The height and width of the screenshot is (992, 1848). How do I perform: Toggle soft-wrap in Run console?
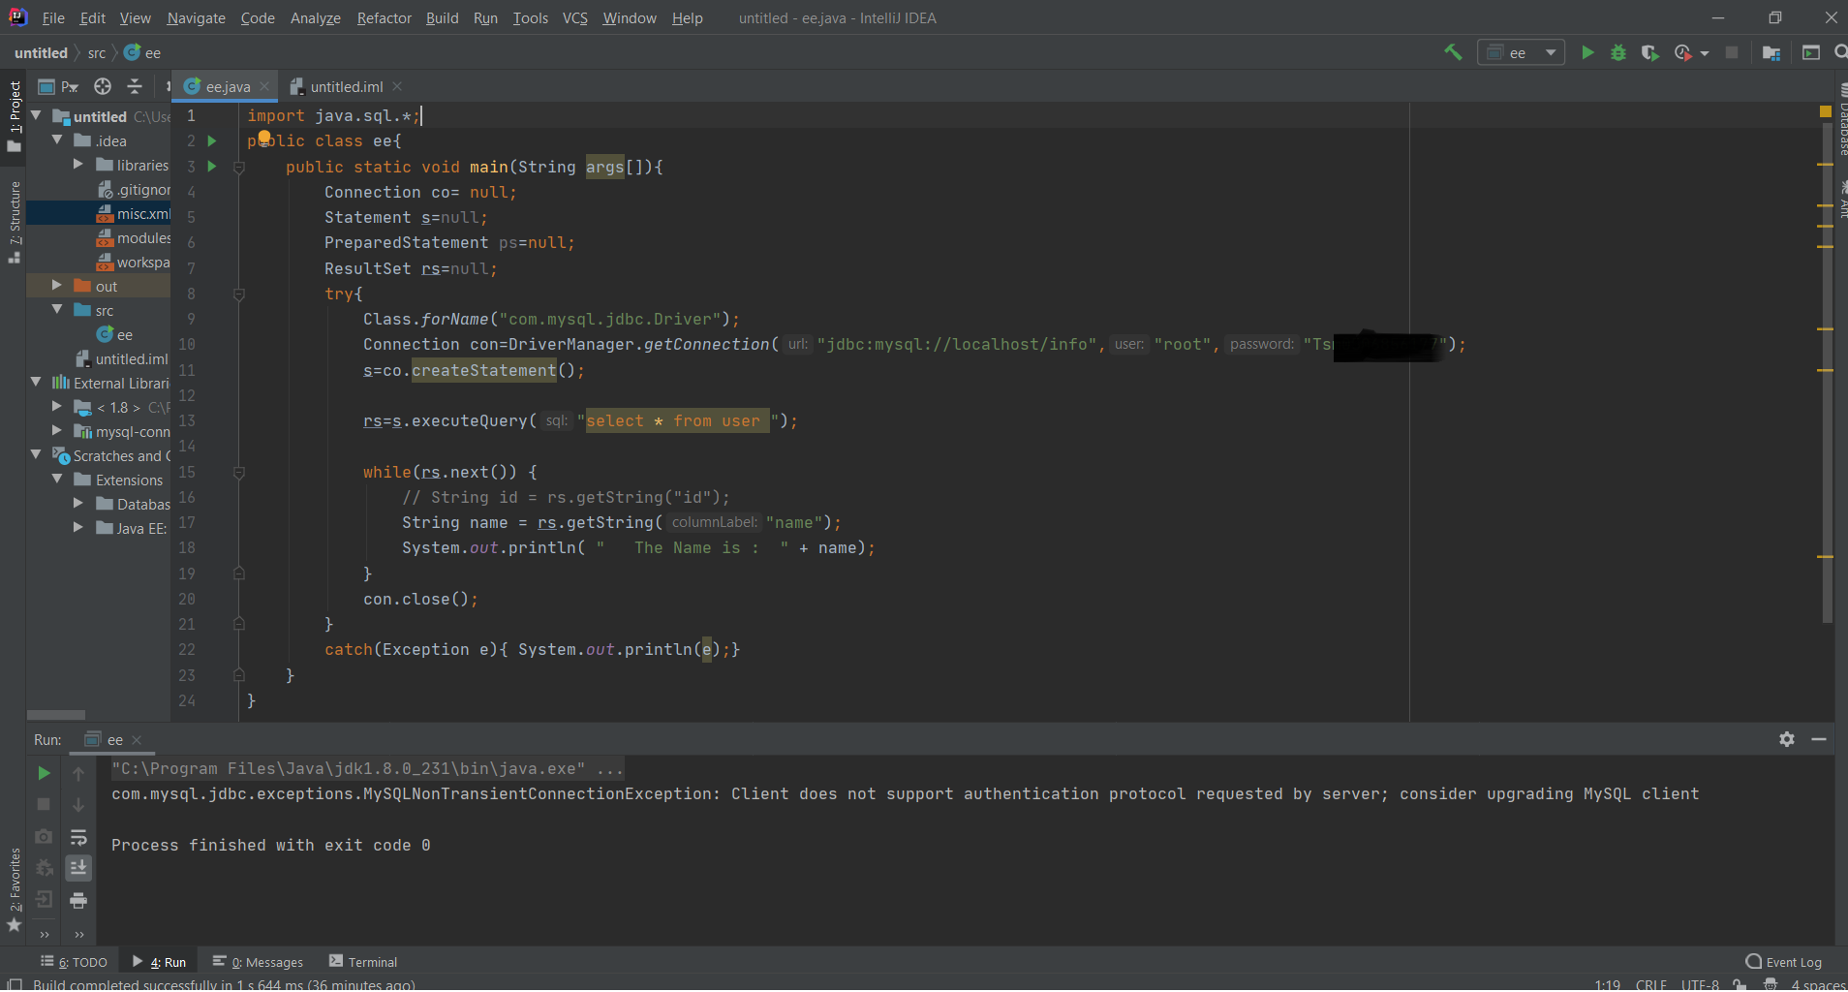(78, 836)
